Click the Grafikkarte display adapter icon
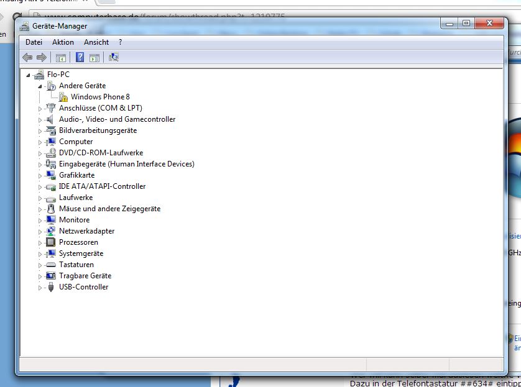This screenshot has width=521, height=387. (x=51, y=175)
